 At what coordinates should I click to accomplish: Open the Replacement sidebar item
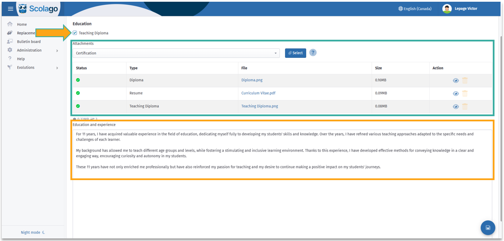(26, 33)
